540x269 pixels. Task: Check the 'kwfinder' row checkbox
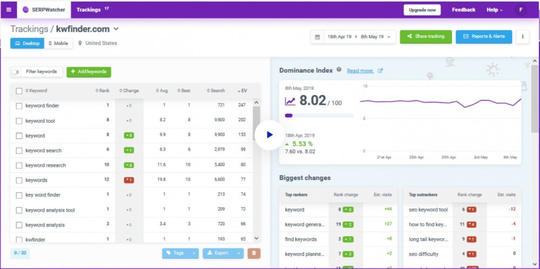[x=19, y=240]
